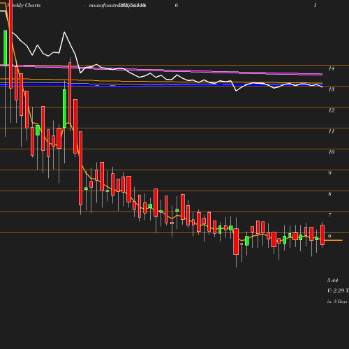The image size is (349, 349).
Task: Click the 5.44 closing price value
Action: [333, 280]
